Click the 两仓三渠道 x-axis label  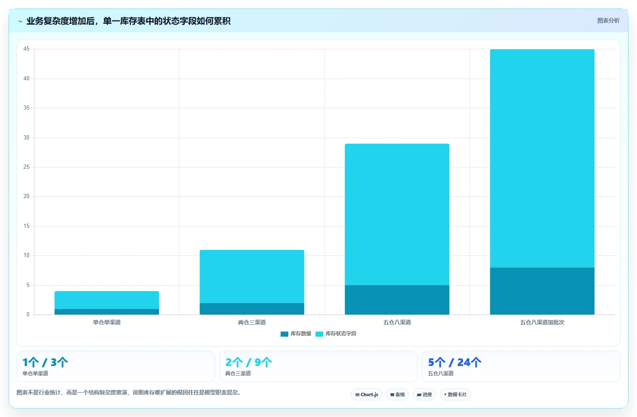click(x=252, y=322)
